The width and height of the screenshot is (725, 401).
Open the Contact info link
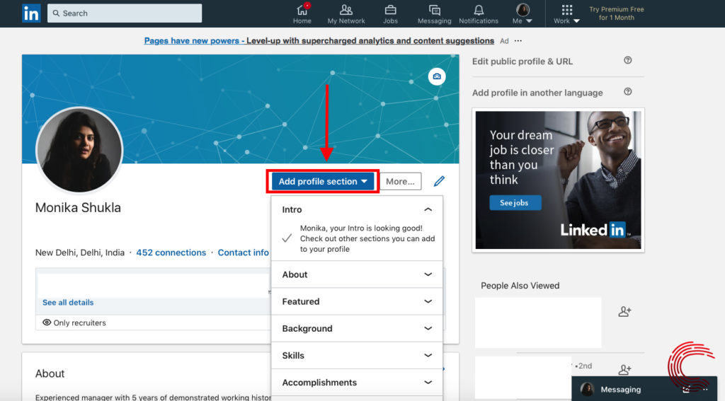click(244, 252)
